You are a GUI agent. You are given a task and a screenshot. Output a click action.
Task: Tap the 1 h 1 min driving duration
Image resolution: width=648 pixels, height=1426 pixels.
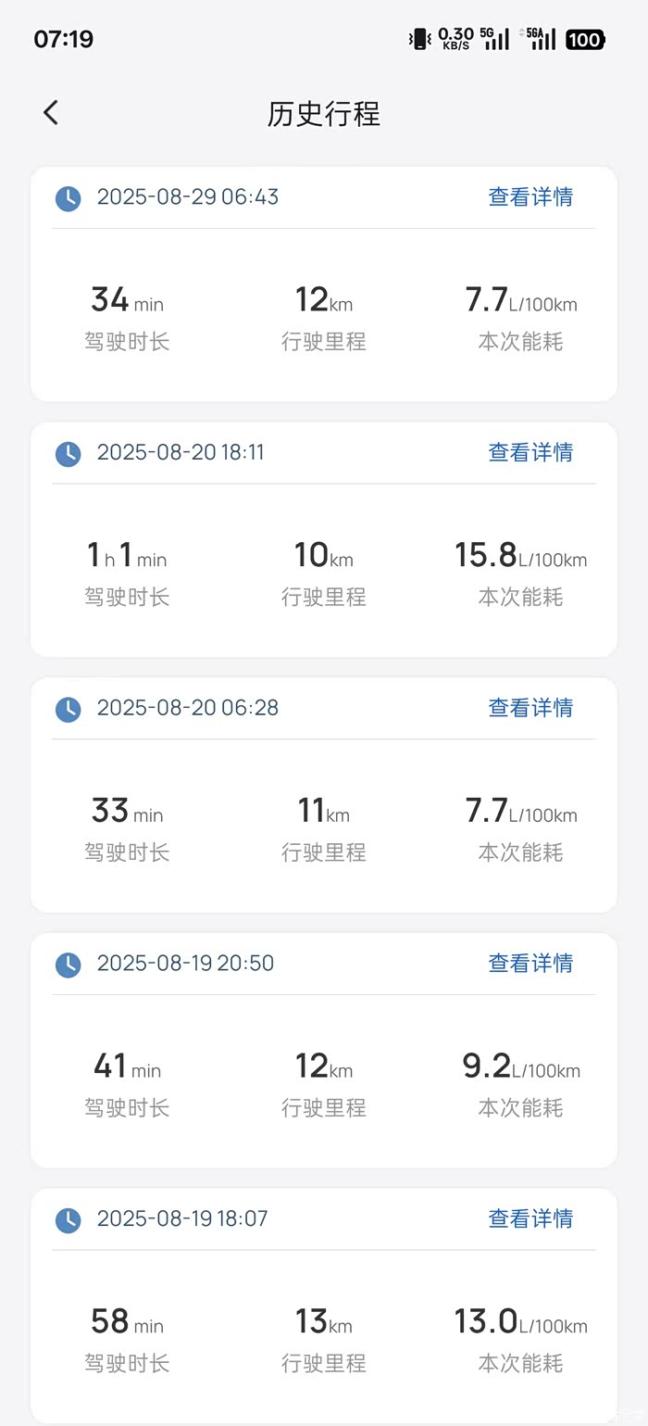127,556
